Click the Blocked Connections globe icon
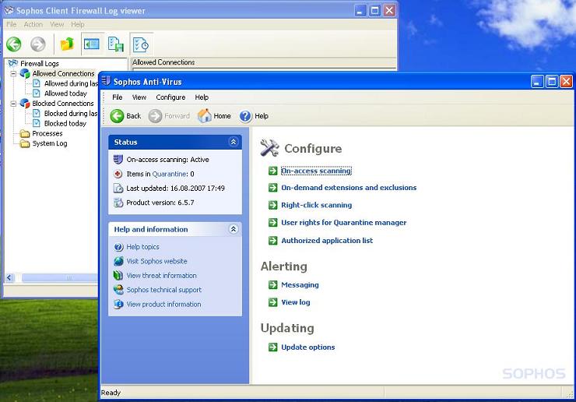The image size is (576, 402). pos(25,103)
